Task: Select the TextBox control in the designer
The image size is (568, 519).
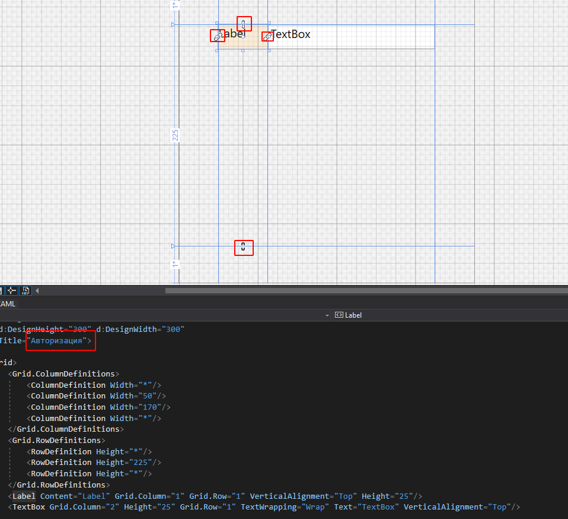Action: pos(352,37)
